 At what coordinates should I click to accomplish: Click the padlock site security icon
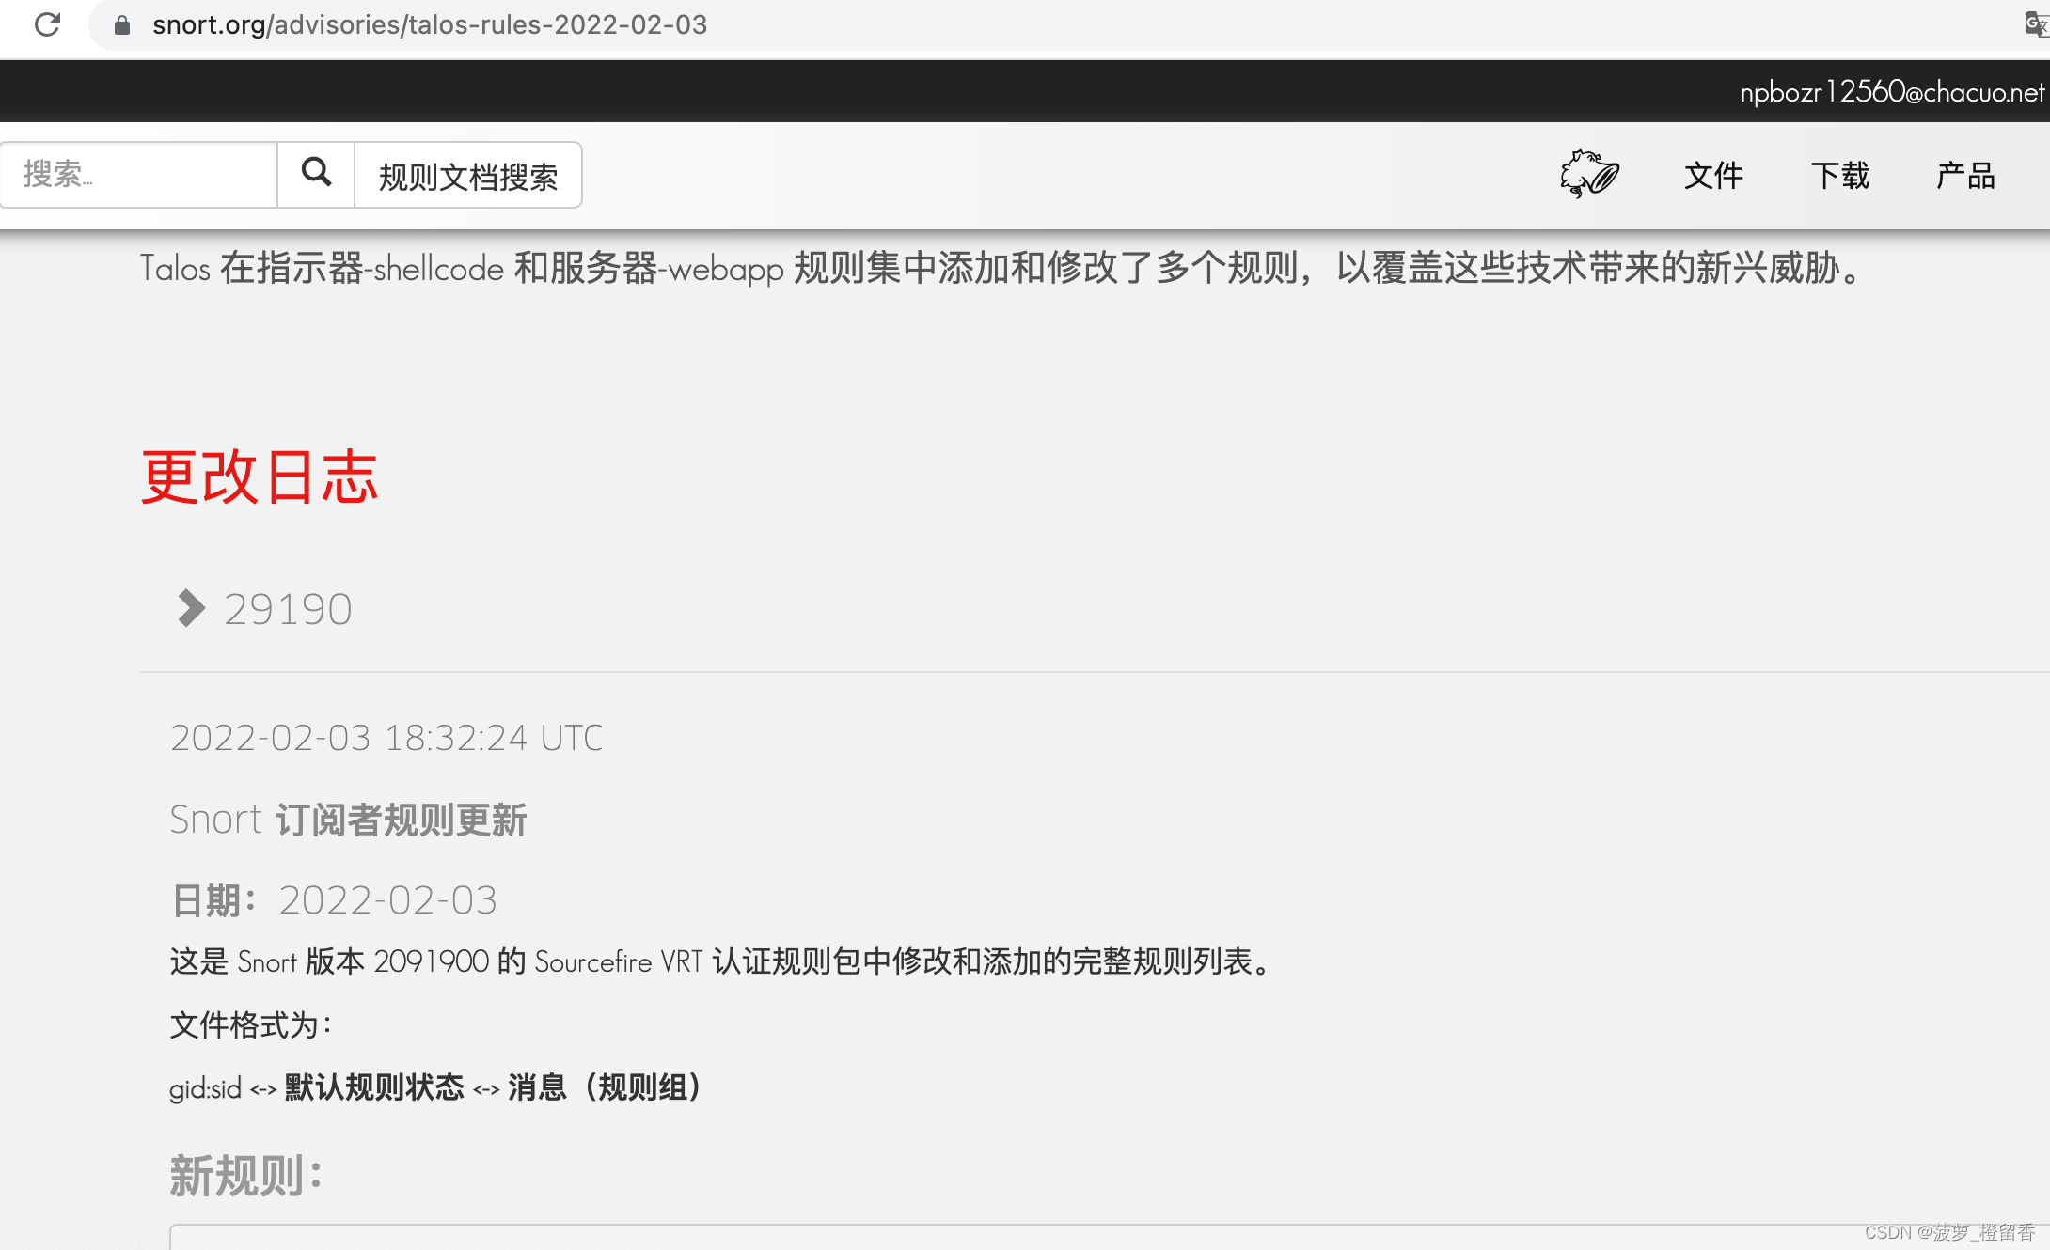pos(122,25)
